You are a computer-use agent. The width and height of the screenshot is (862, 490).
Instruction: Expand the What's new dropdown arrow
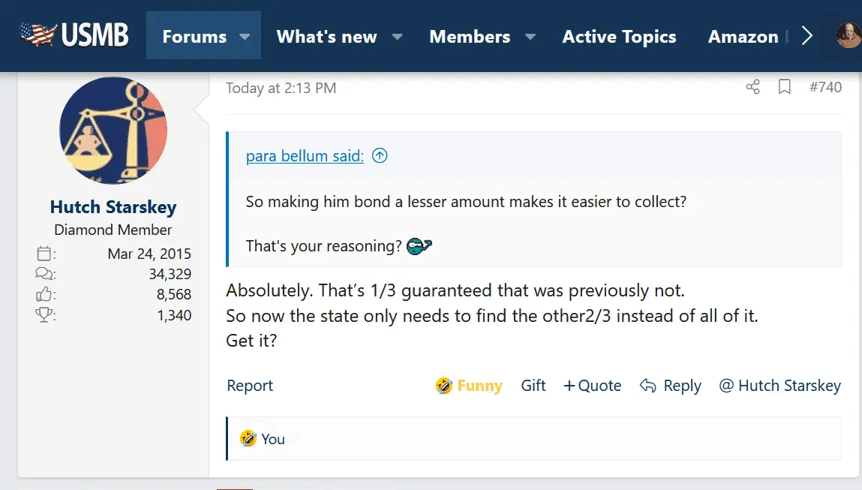click(x=398, y=36)
